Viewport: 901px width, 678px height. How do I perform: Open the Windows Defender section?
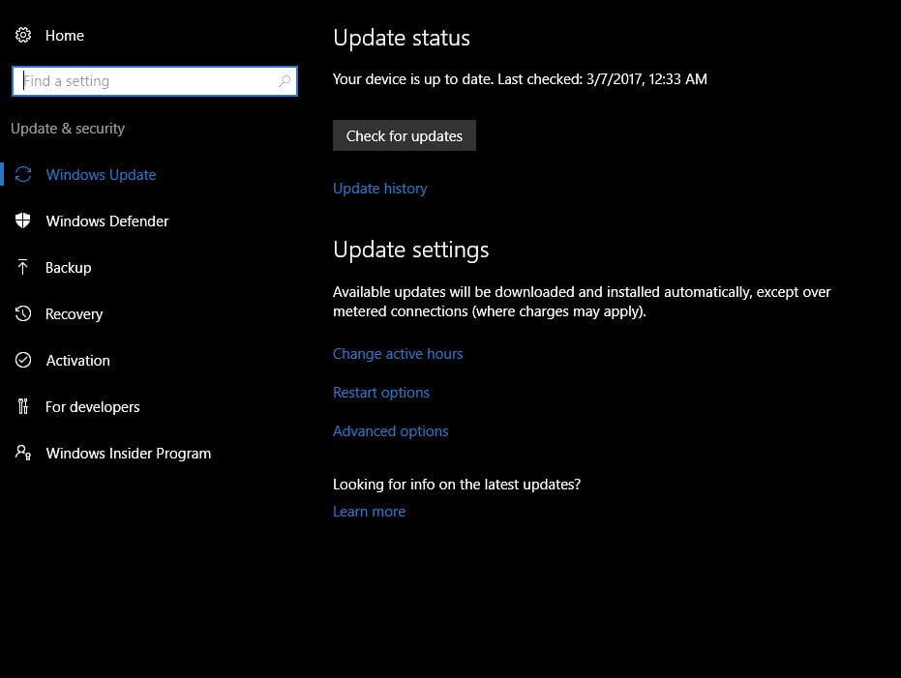click(106, 221)
